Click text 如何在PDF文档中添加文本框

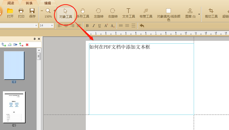pyautogui.click(x=120, y=47)
